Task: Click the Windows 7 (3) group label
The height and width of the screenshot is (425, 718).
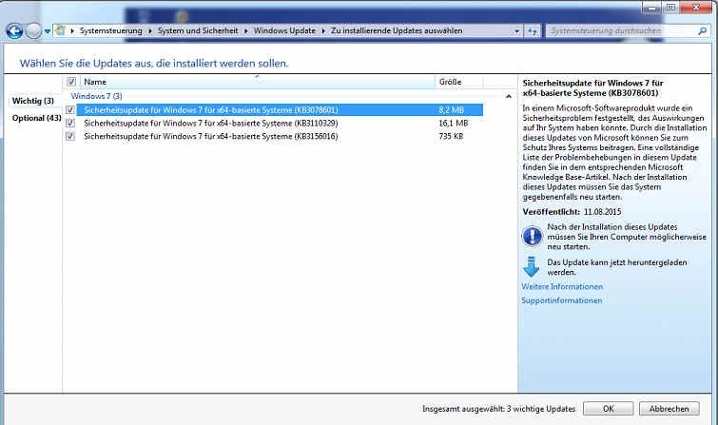Action: (97, 96)
